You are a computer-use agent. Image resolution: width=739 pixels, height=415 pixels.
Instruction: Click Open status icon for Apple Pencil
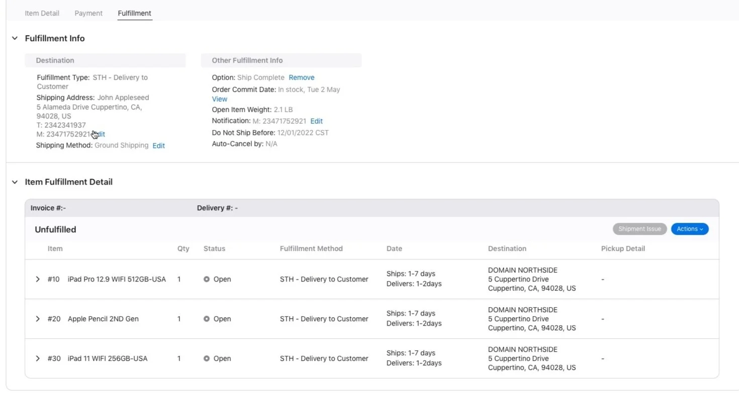(207, 319)
